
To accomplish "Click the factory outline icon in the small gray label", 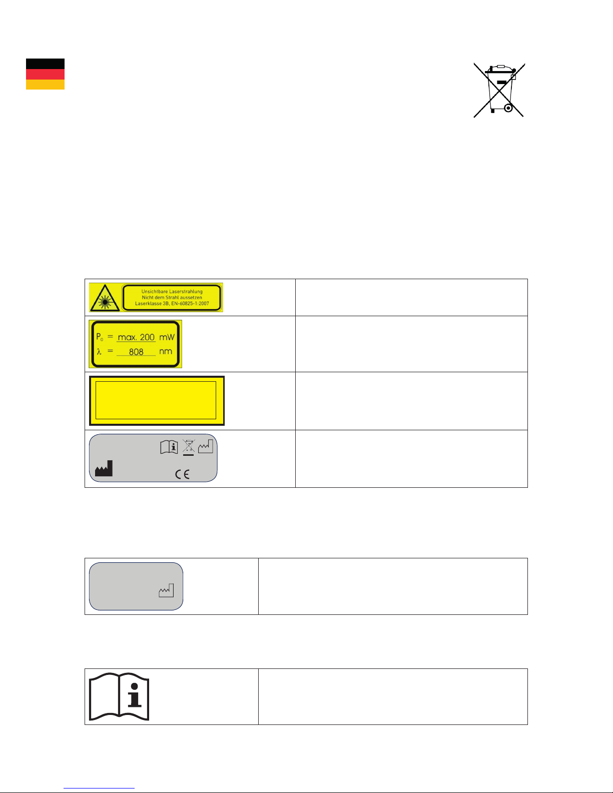I will pos(166,590).
